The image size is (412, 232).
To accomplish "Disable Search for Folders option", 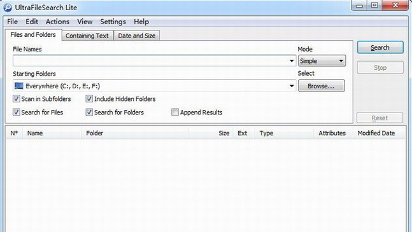I will pyautogui.click(x=89, y=113).
